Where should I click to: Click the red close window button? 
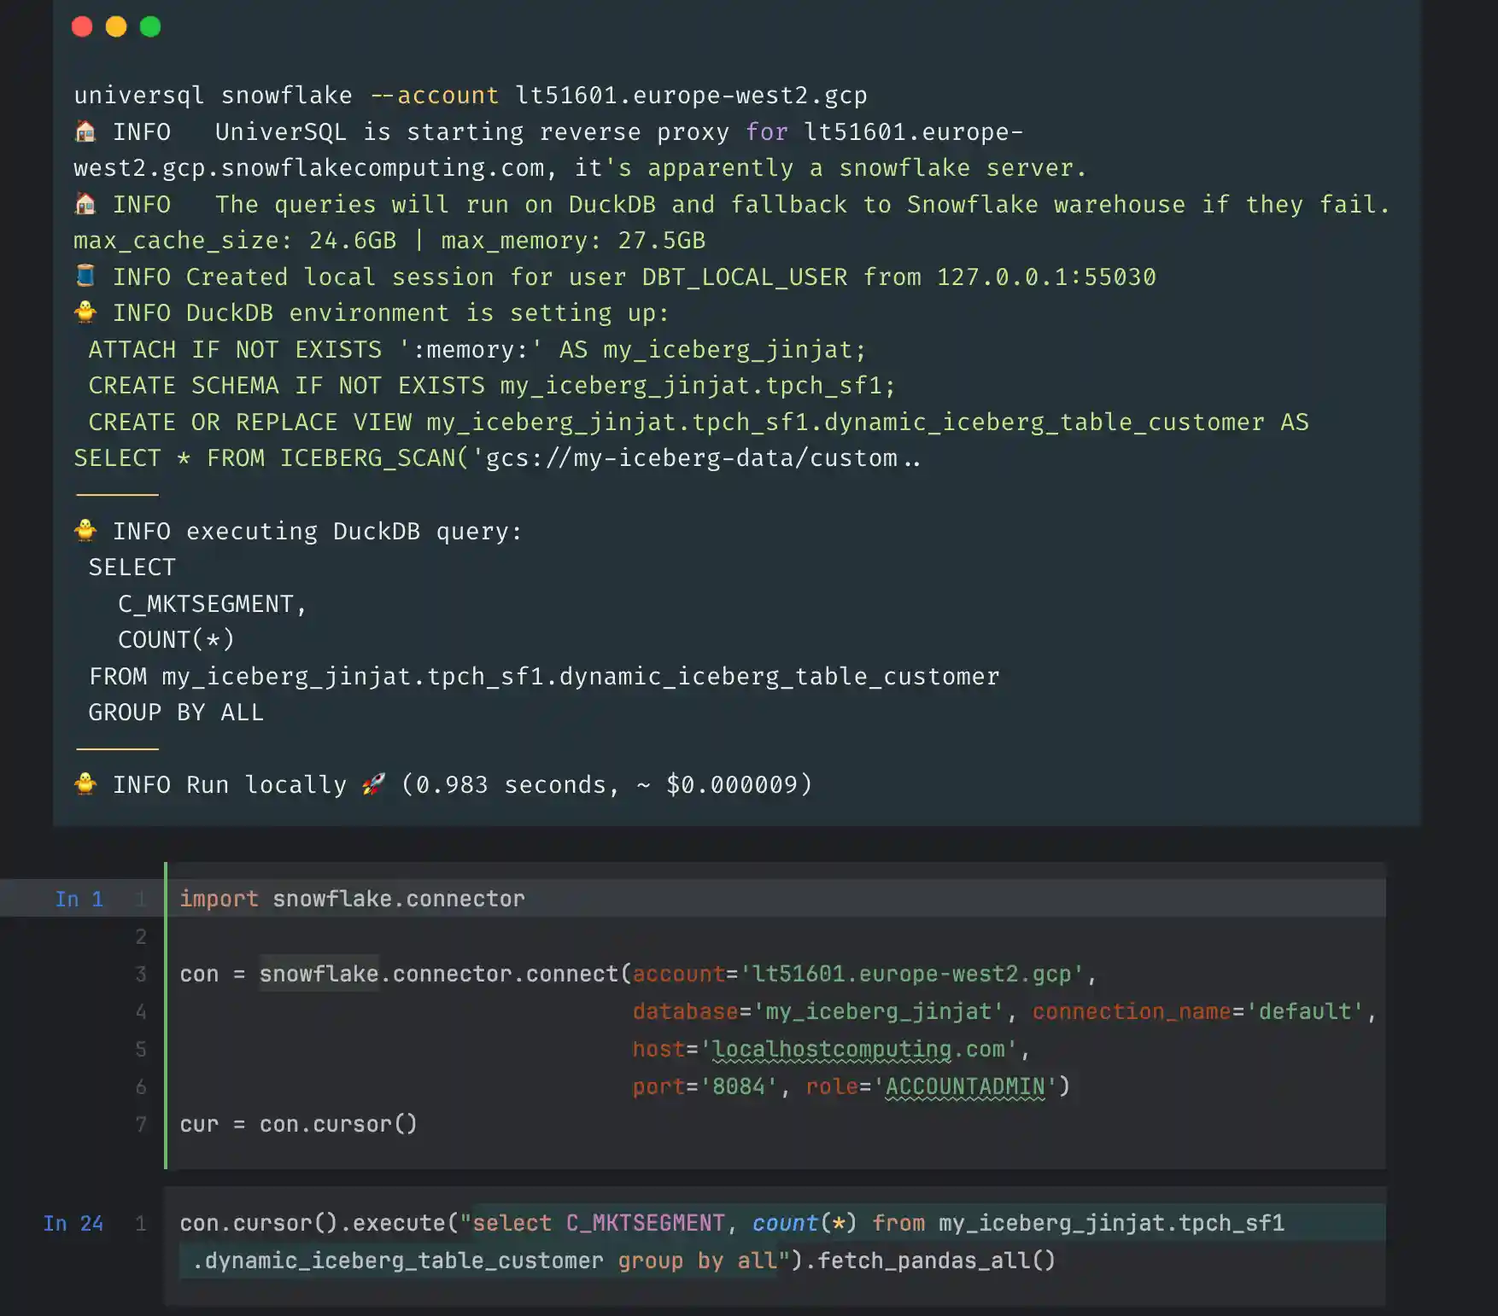pos(82,27)
